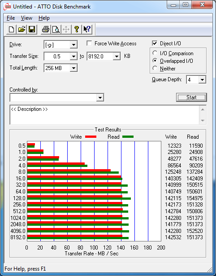Open the Total Length 256 MB dropdown

point(73,68)
